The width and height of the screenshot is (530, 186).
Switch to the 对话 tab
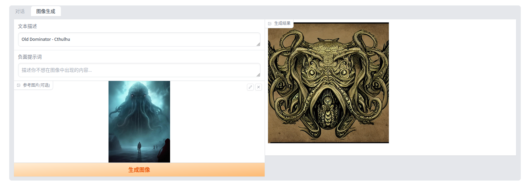pos(20,11)
